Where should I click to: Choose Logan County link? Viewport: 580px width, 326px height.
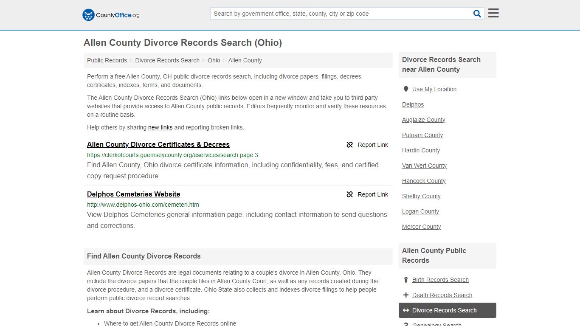point(420,211)
